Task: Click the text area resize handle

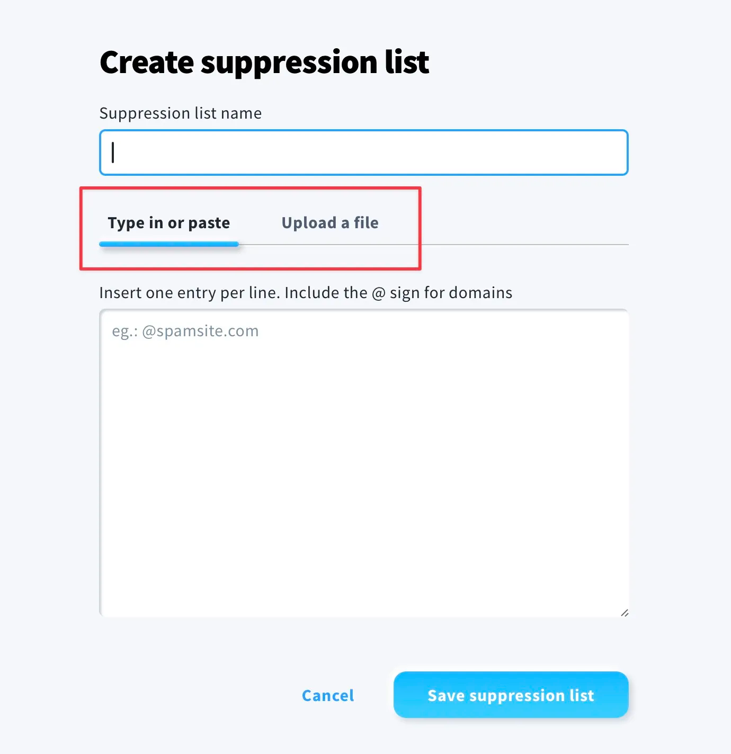Action: click(x=625, y=613)
